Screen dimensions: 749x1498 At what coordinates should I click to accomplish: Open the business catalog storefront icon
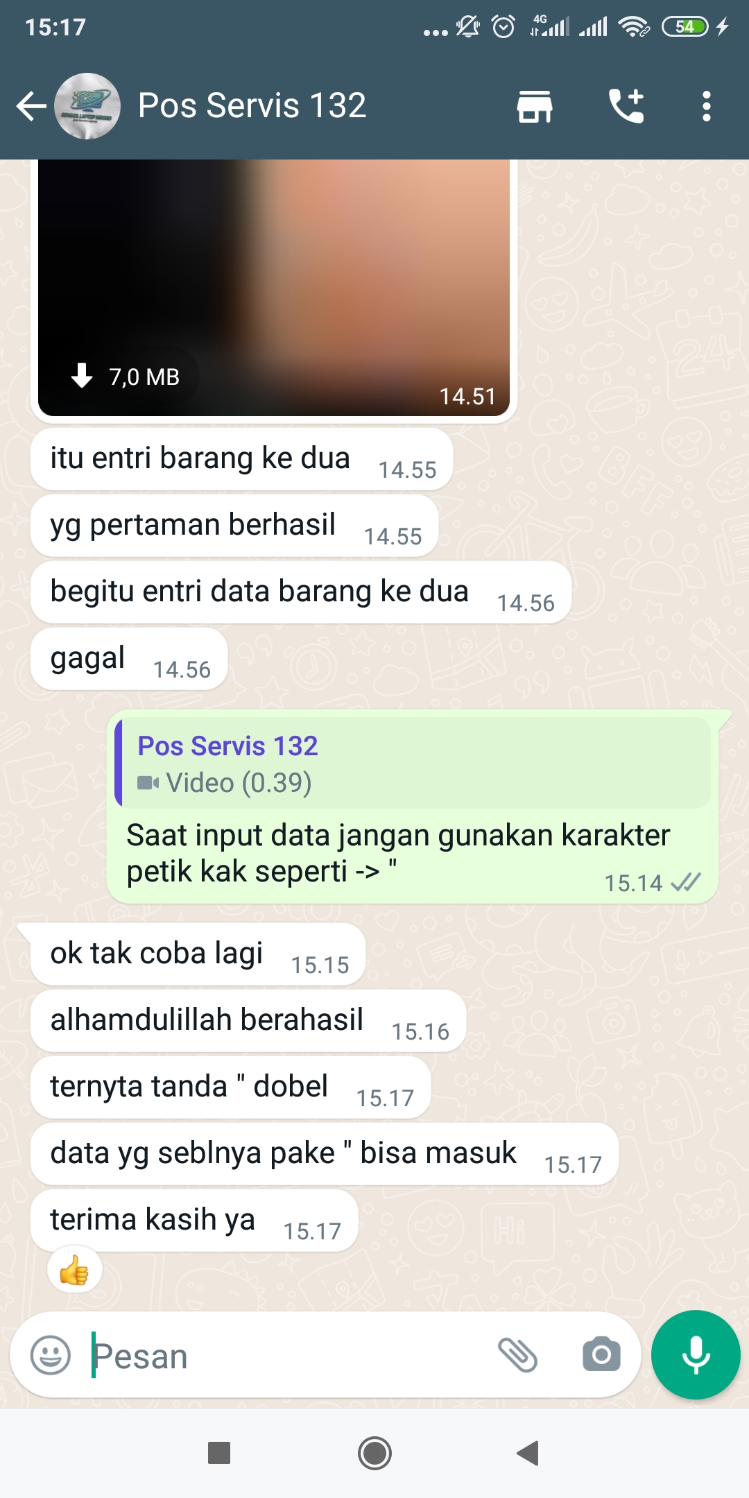535,106
